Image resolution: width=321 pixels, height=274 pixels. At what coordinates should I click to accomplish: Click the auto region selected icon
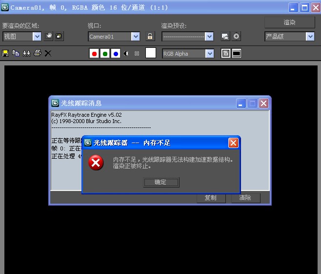pos(59,36)
